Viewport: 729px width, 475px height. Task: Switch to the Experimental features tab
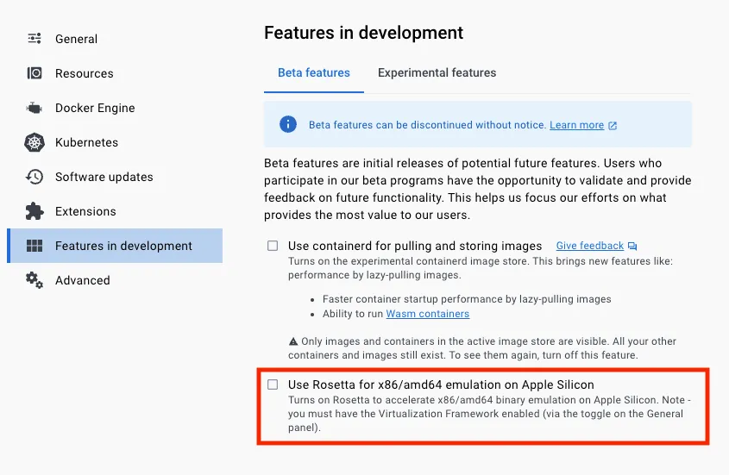tap(437, 73)
